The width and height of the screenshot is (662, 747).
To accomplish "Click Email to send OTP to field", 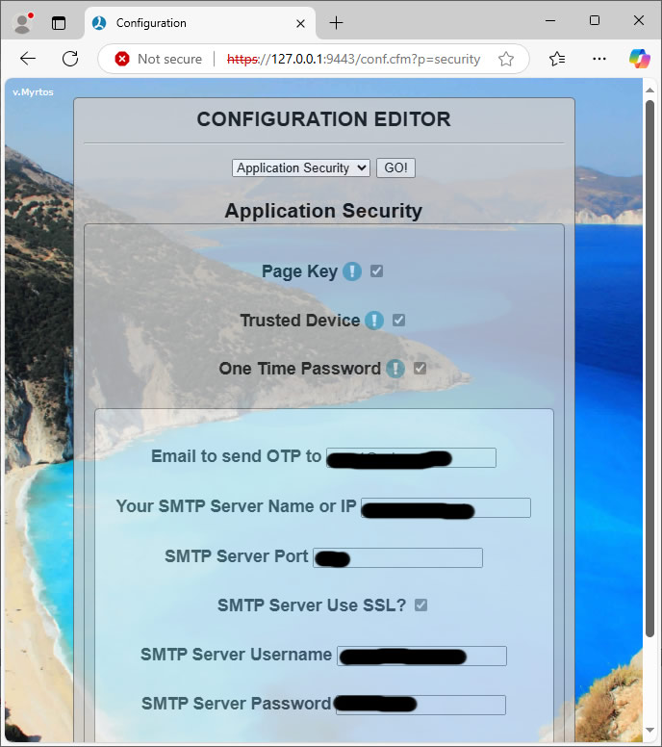I will pyautogui.click(x=411, y=457).
